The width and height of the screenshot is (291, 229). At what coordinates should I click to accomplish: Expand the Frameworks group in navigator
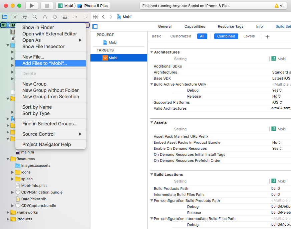[8, 212]
